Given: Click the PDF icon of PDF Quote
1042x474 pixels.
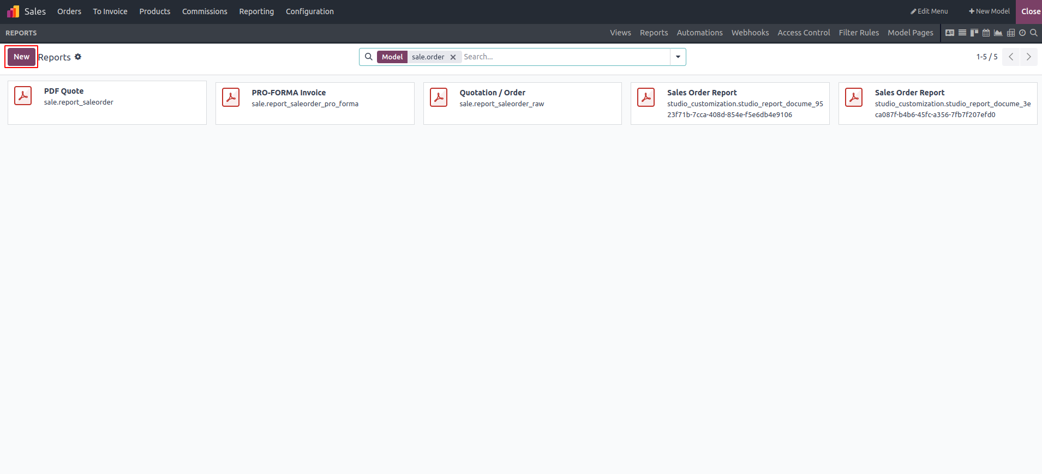Looking at the screenshot, I should 23,96.
